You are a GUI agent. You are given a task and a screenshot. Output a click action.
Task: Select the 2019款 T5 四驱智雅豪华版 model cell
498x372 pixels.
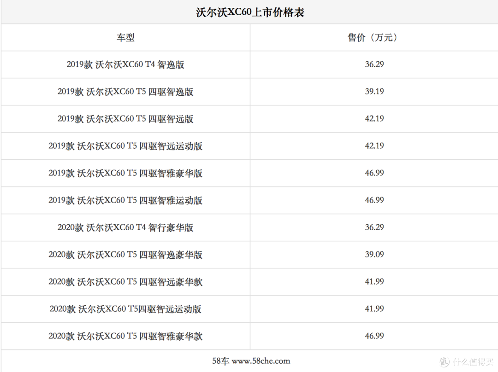click(x=125, y=174)
